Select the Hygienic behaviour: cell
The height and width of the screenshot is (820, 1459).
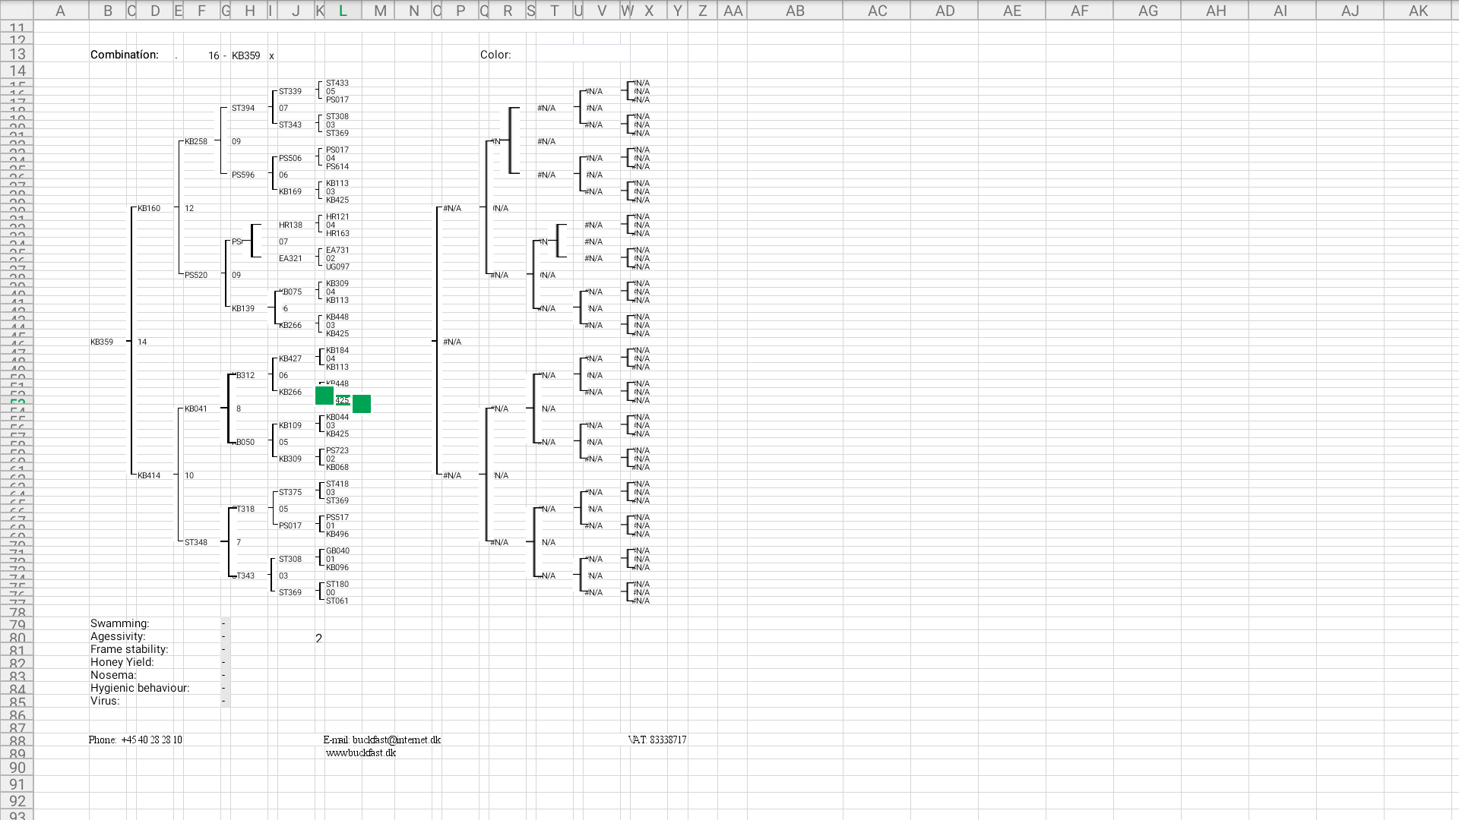point(140,688)
